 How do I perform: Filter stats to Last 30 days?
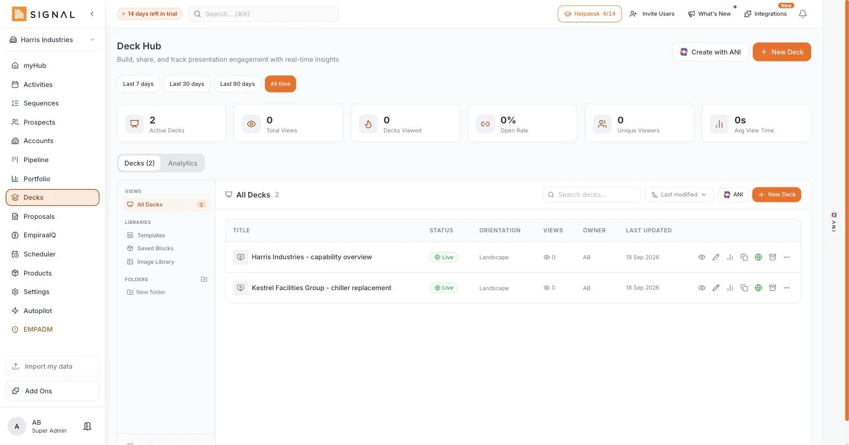click(x=187, y=84)
